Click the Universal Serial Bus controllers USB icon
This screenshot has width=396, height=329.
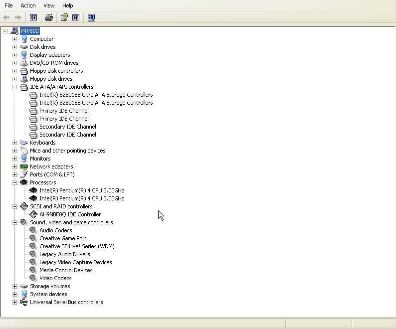point(24,302)
